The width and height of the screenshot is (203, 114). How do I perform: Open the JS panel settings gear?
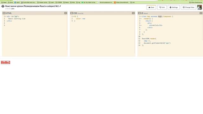(x=139, y=13)
